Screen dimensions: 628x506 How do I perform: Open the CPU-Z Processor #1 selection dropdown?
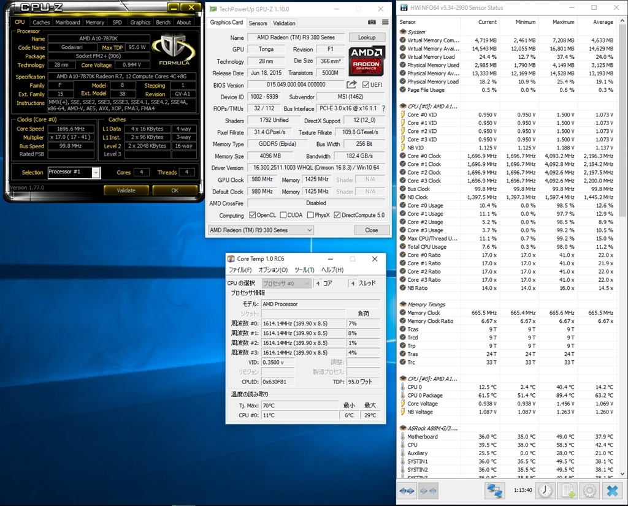point(96,173)
